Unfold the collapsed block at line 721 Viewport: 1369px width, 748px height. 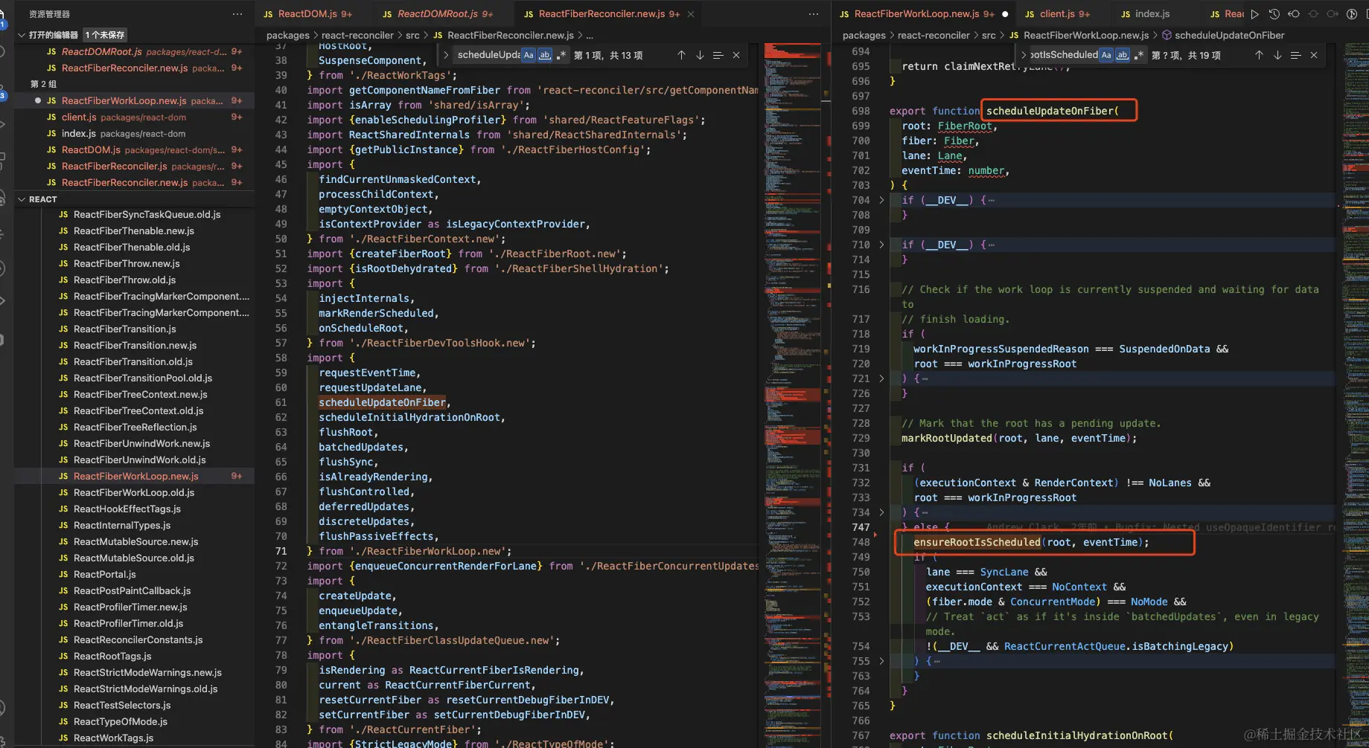(882, 378)
